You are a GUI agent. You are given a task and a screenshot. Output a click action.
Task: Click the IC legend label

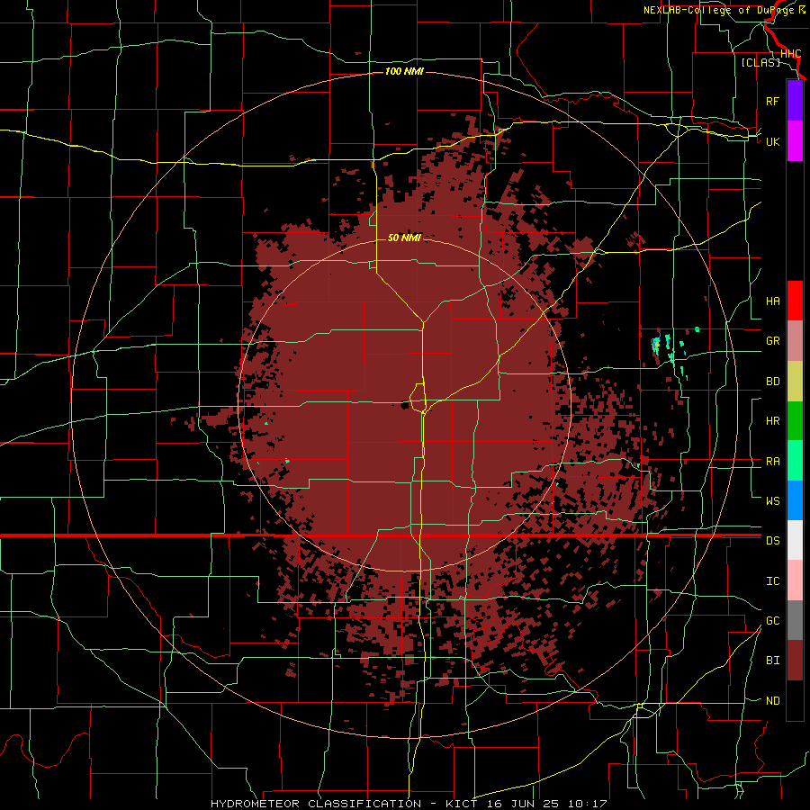(x=772, y=581)
